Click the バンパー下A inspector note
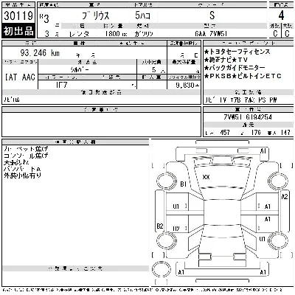The image size is (295, 295). [22, 169]
